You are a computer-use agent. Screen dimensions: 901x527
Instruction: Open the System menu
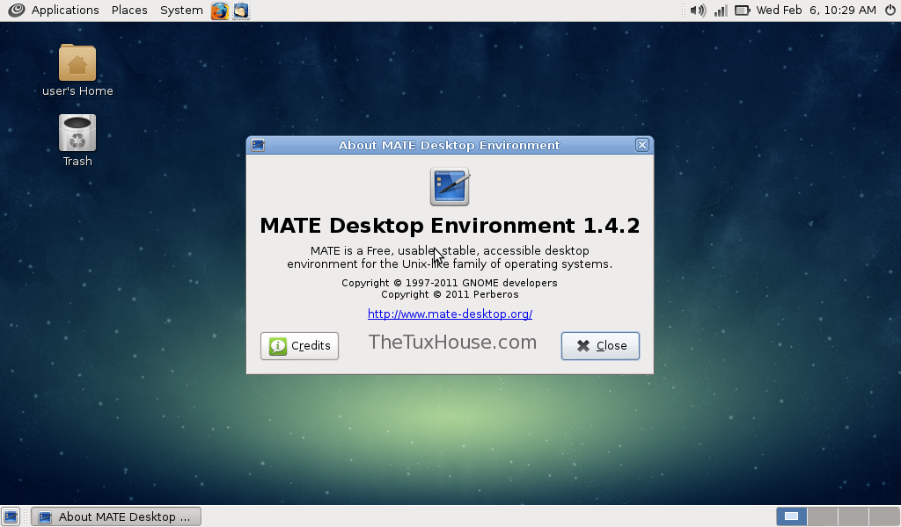point(181,11)
